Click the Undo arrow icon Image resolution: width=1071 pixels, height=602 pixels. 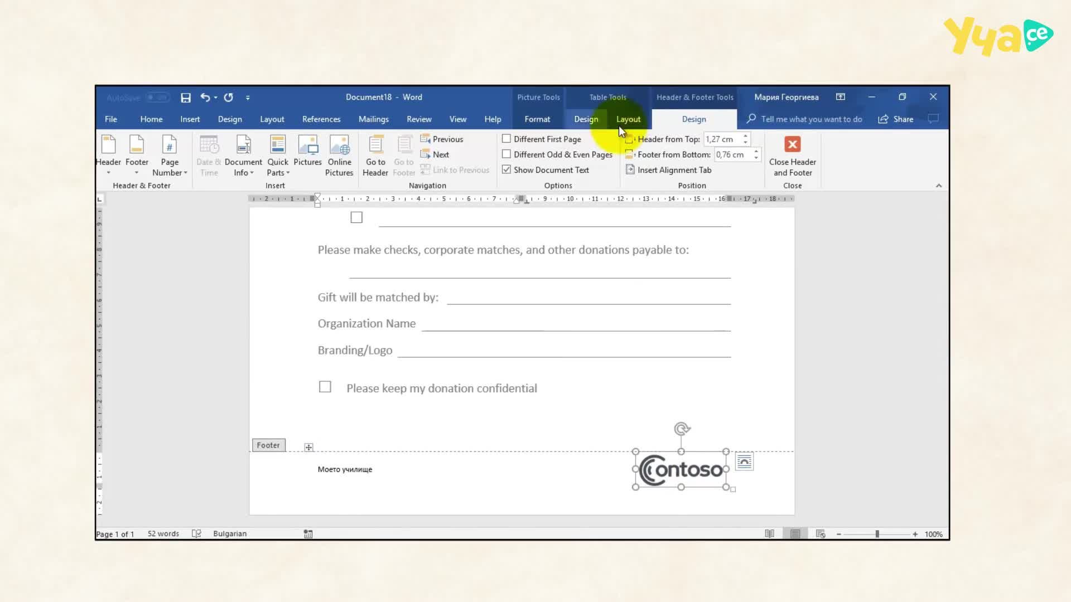(205, 97)
